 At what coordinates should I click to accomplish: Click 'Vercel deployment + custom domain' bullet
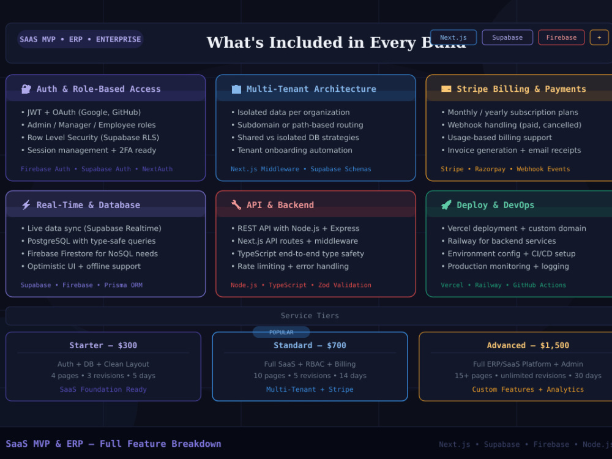(513, 228)
